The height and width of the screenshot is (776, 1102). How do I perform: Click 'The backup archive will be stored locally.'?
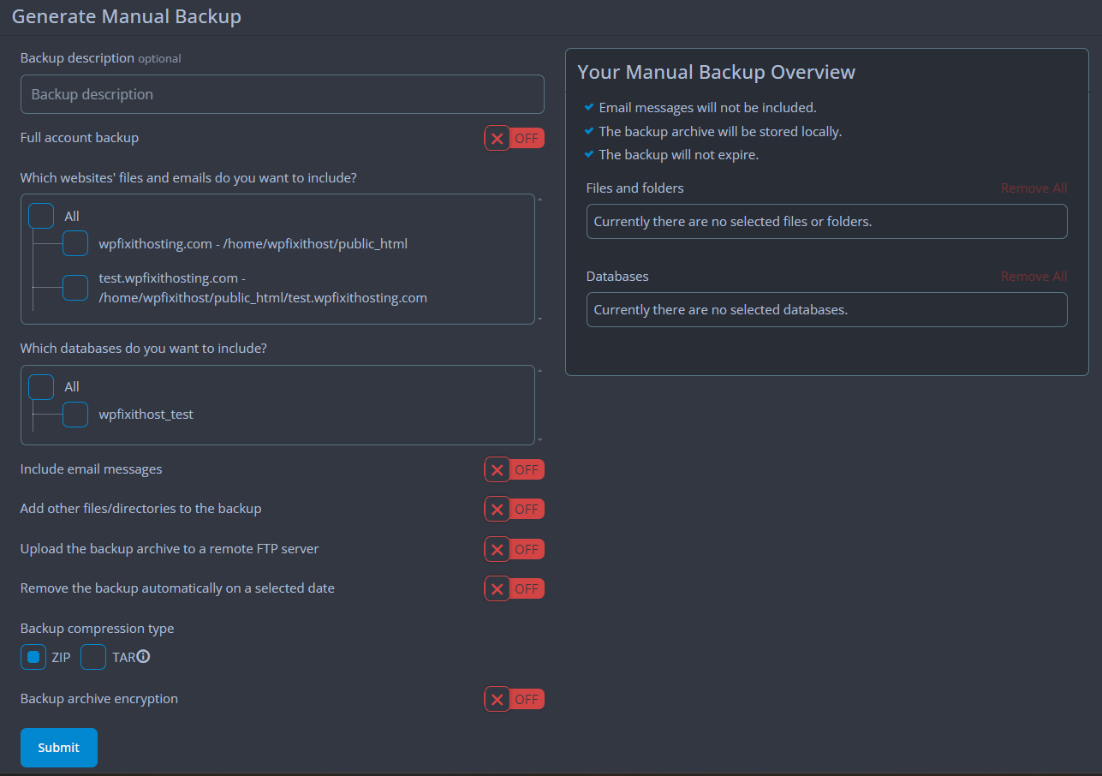pos(720,132)
